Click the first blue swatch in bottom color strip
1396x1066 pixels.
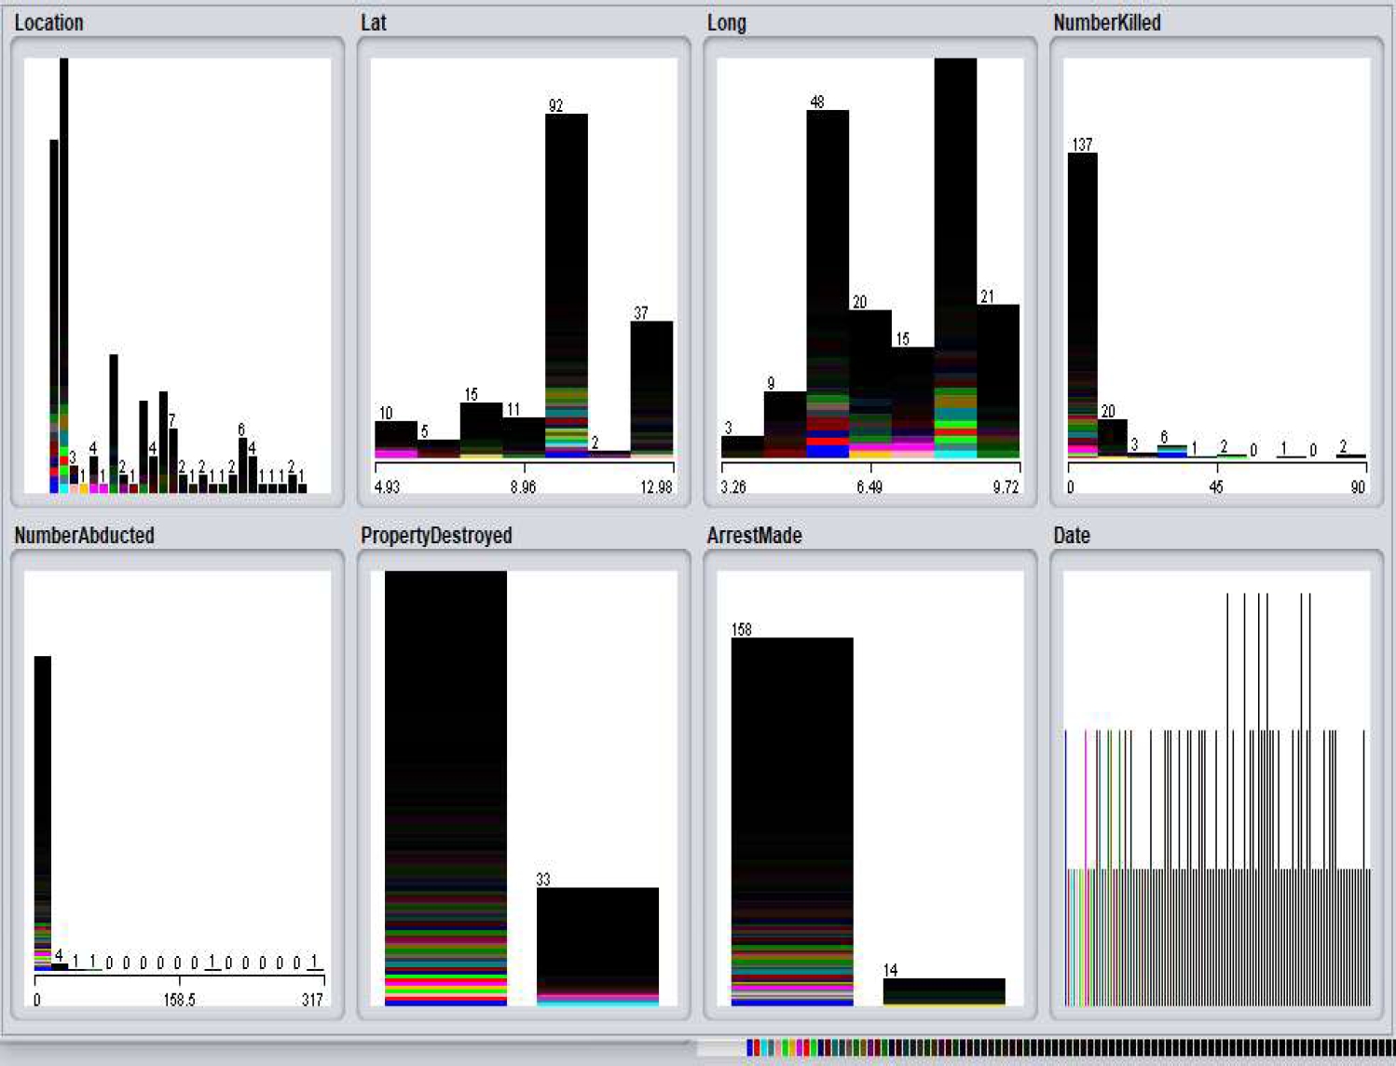750,1048
